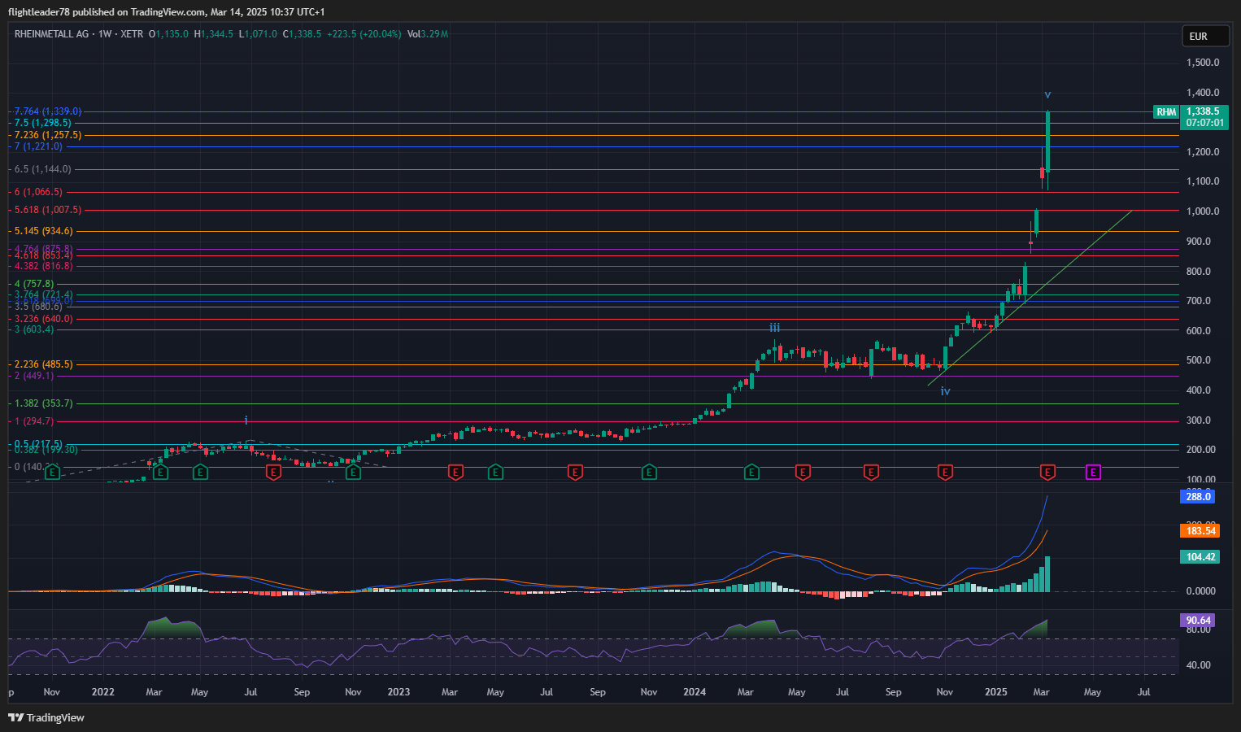
Task: Click the green earnings marker at Nov 2023
Action: tap(649, 472)
